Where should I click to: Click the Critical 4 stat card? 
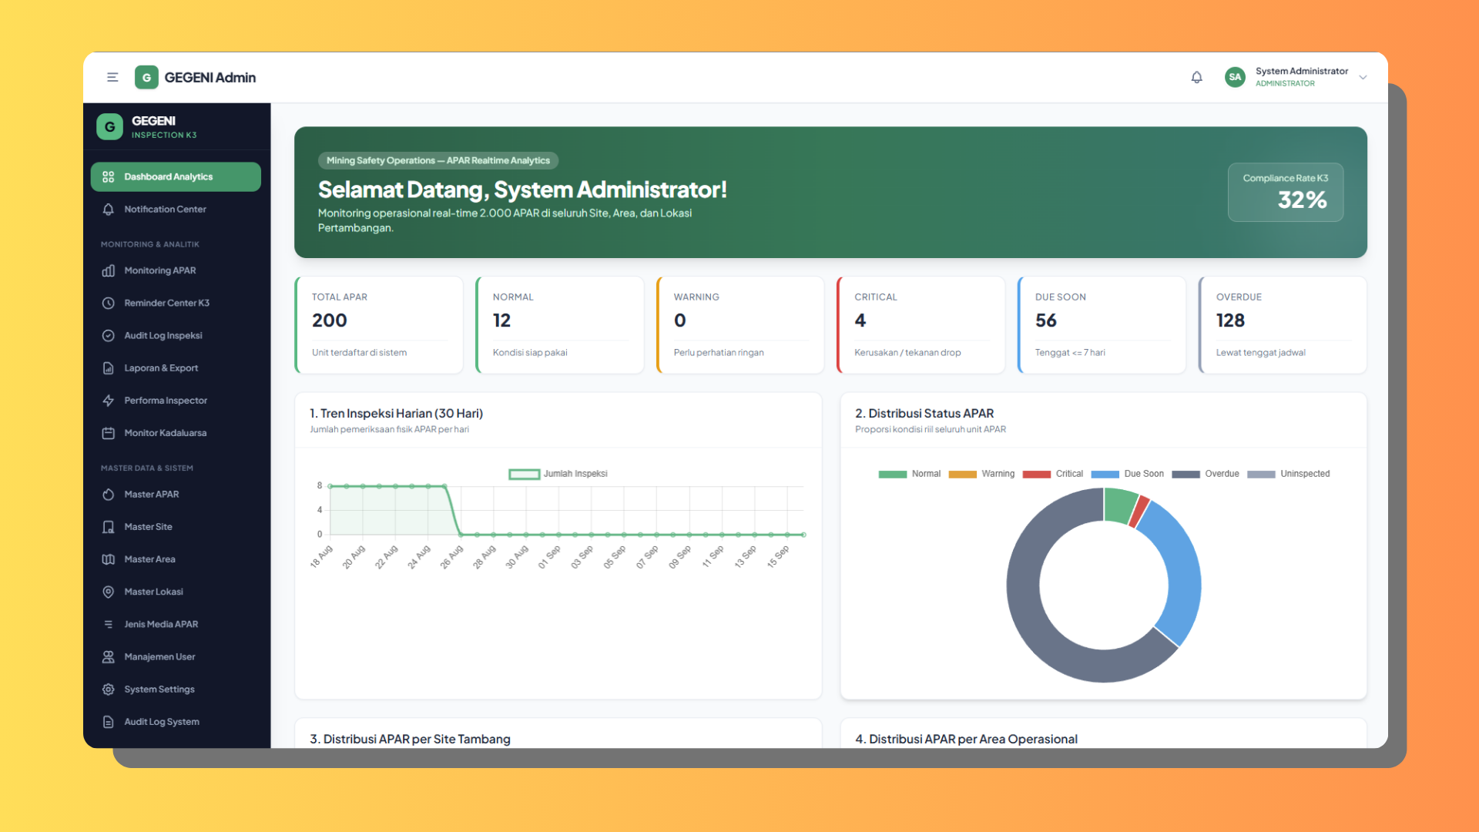pyautogui.click(x=921, y=325)
